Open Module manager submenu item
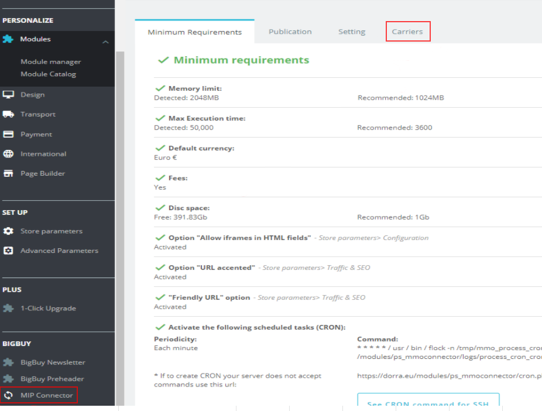The height and width of the screenshot is (411, 542). click(51, 61)
